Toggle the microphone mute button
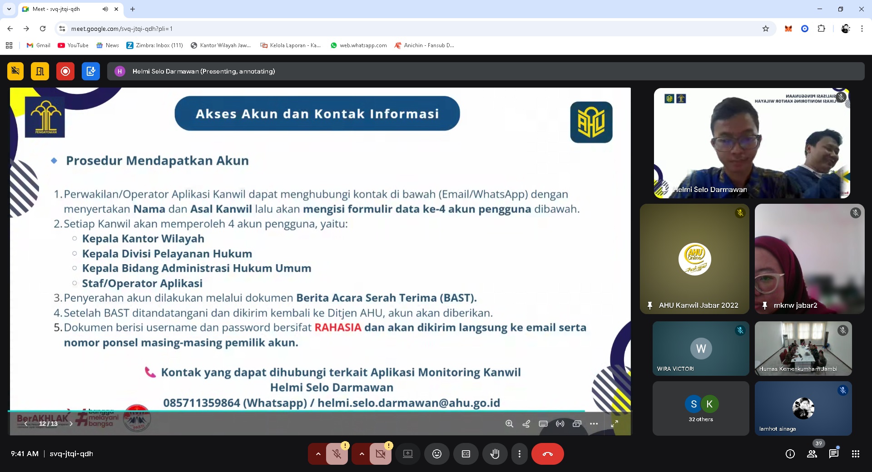 (337, 454)
